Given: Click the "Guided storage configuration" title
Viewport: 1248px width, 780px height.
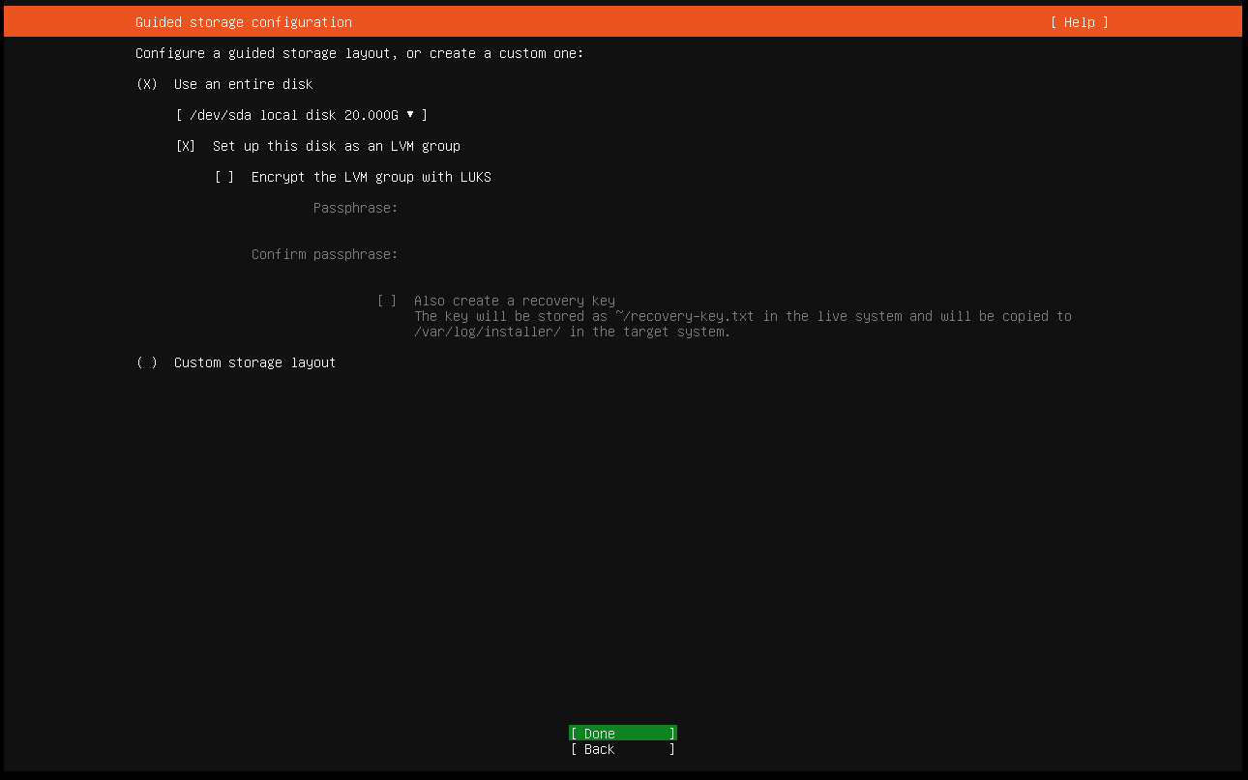Looking at the screenshot, I should pos(244,22).
